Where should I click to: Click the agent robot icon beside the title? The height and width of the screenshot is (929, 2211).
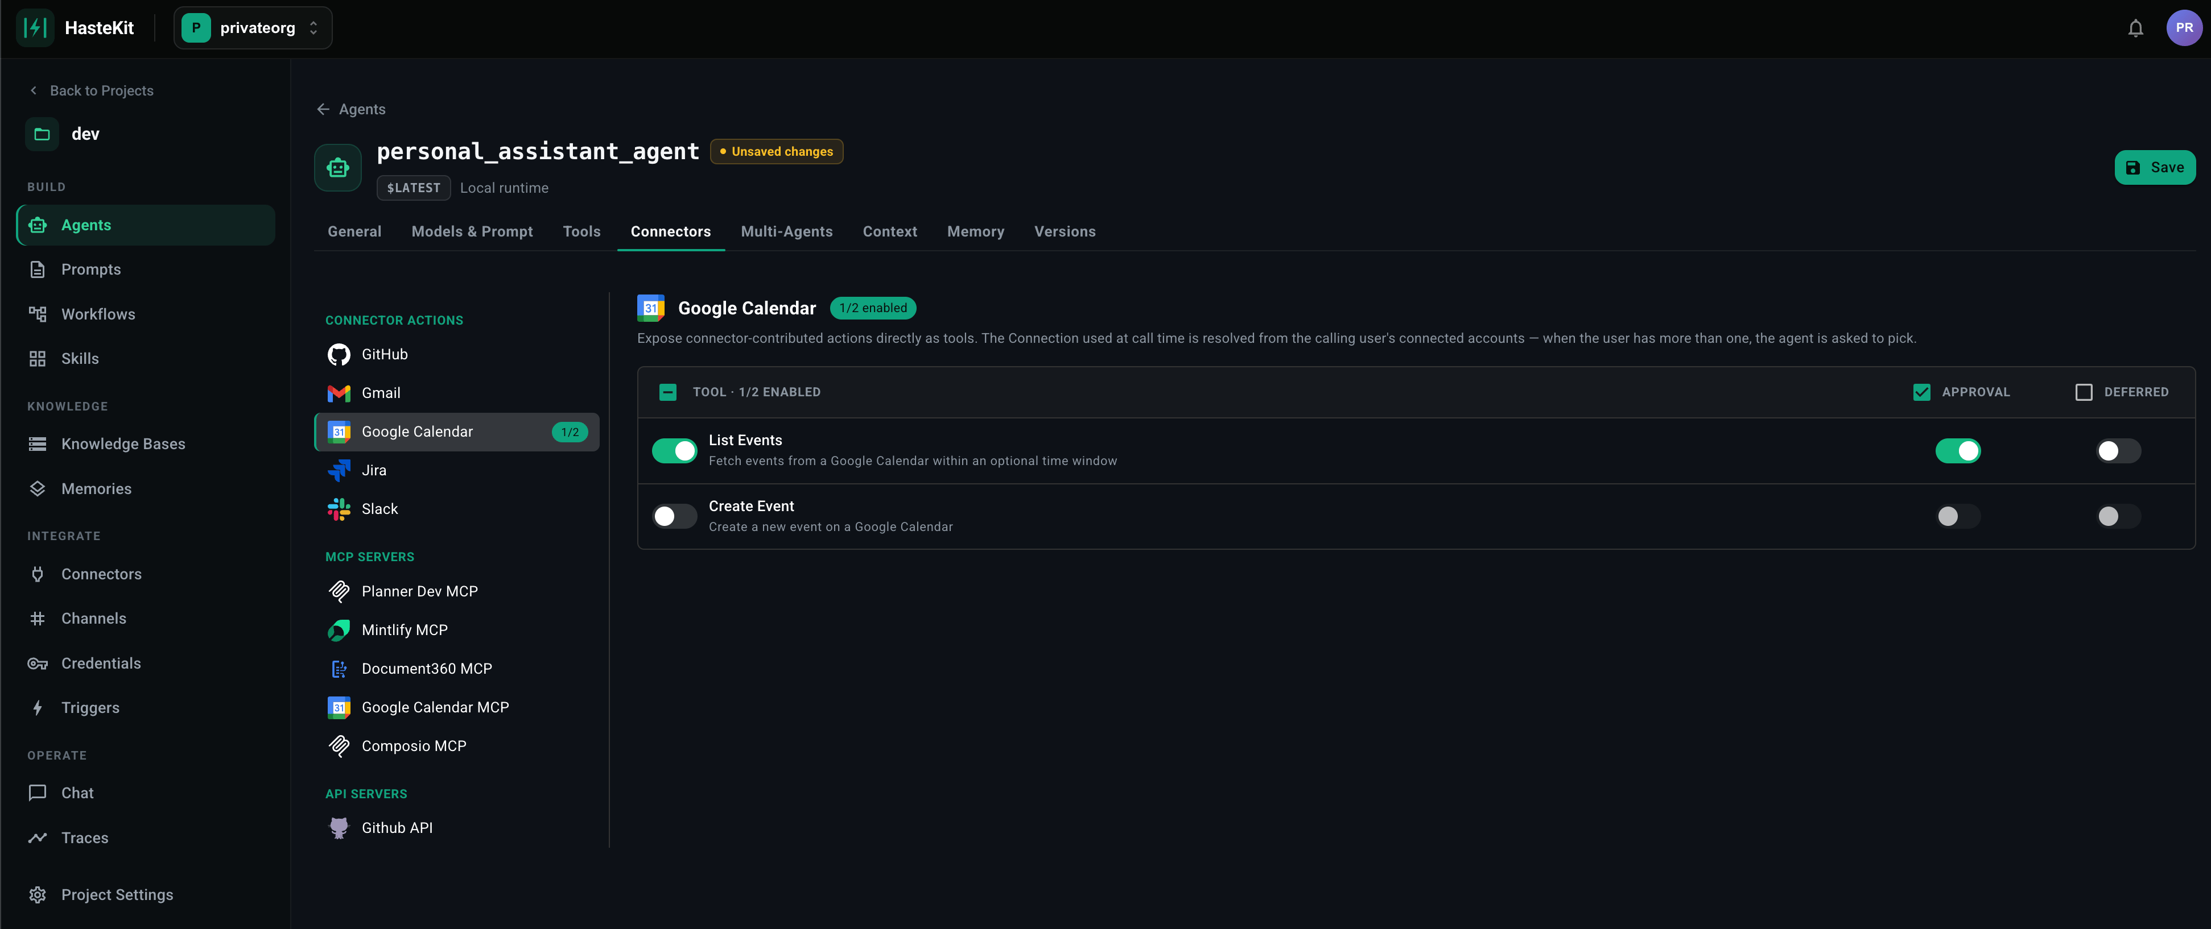(x=337, y=167)
